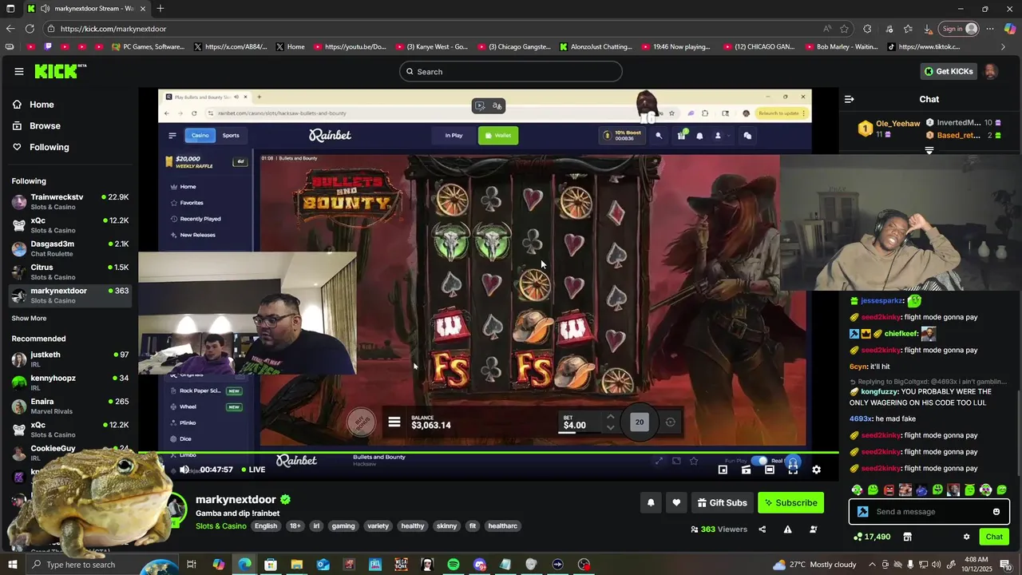Open the first xQc channel in Following
The height and width of the screenshot is (575, 1022).
pos(70,225)
